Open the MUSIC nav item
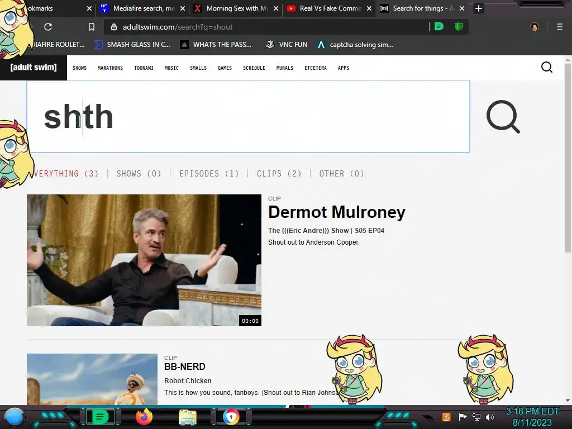 click(x=171, y=68)
